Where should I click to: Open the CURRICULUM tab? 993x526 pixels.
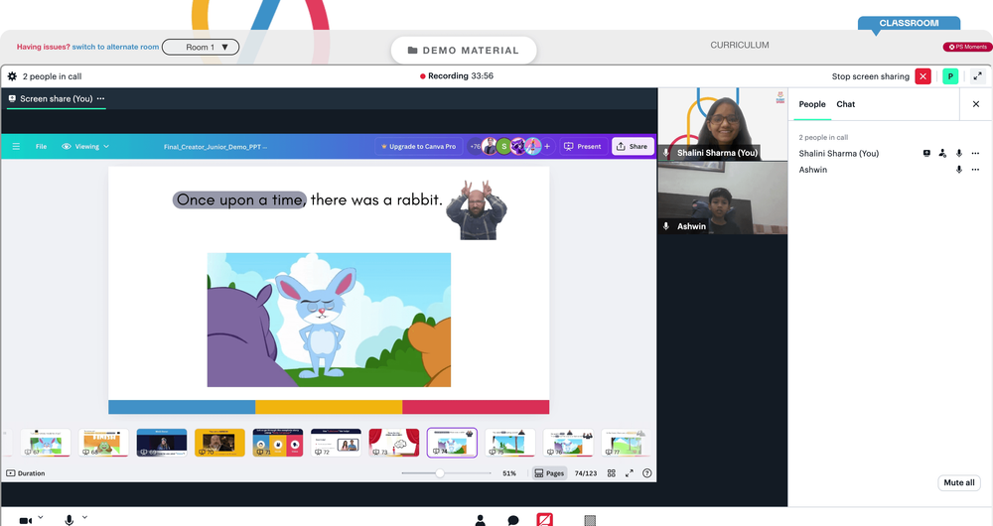740,45
